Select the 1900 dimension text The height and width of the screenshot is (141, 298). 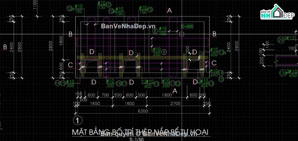pos(167,95)
